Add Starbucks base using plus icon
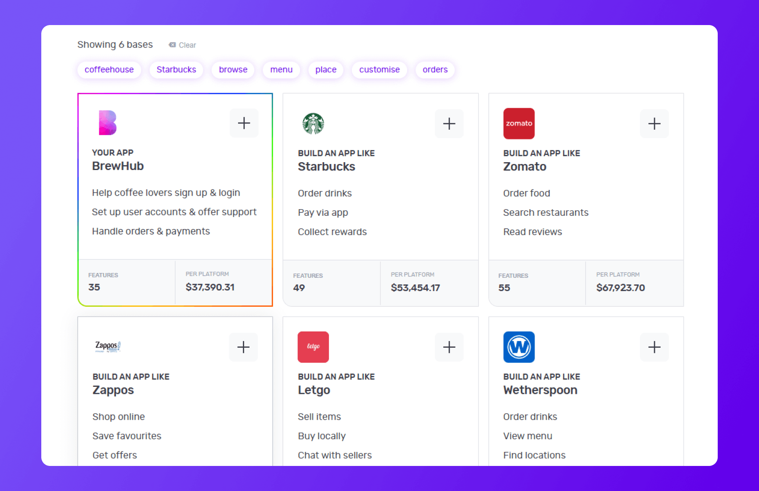 tap(449, 124)
